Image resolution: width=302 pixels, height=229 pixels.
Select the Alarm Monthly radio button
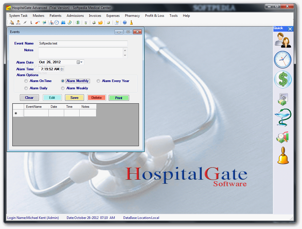62,81
